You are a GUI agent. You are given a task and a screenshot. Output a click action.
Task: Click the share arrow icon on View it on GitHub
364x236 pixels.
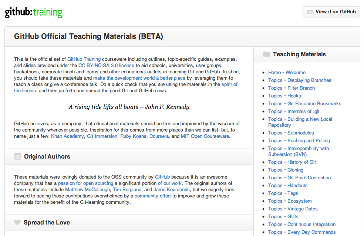[310, 12]
